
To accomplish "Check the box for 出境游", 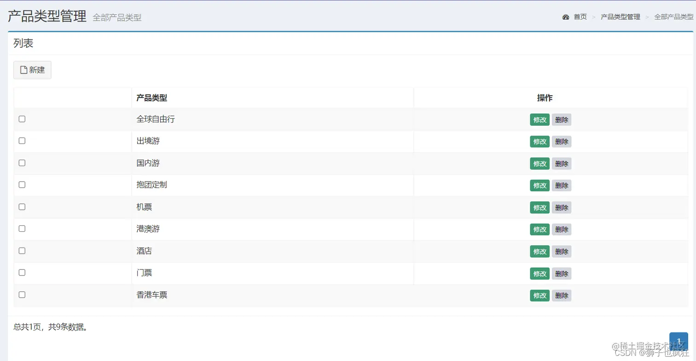I will (22, 141).
